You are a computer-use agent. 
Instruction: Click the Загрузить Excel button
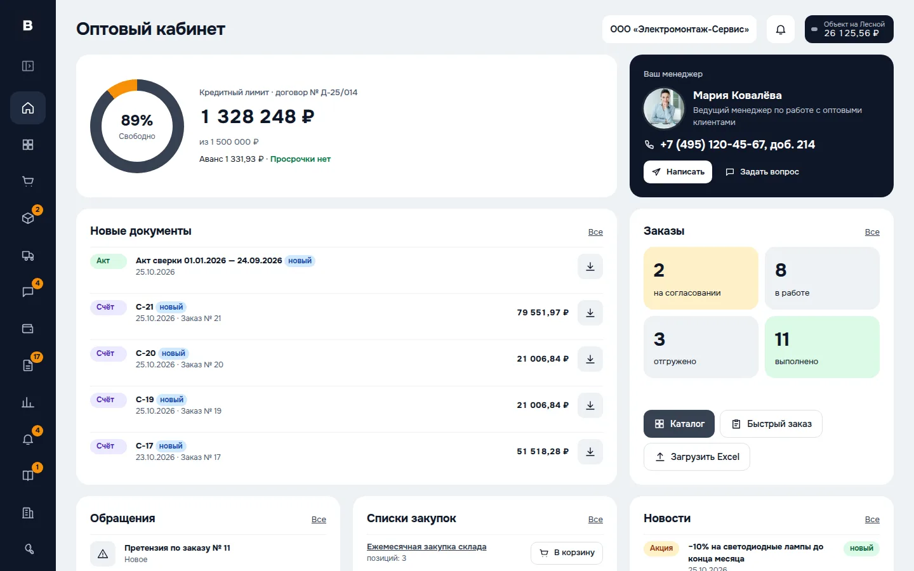pyautogui.click(x=697, y=457)
